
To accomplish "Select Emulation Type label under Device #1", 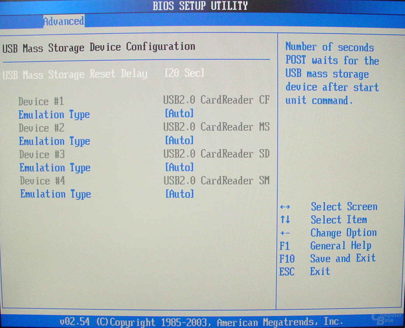I will pos(54,115).
